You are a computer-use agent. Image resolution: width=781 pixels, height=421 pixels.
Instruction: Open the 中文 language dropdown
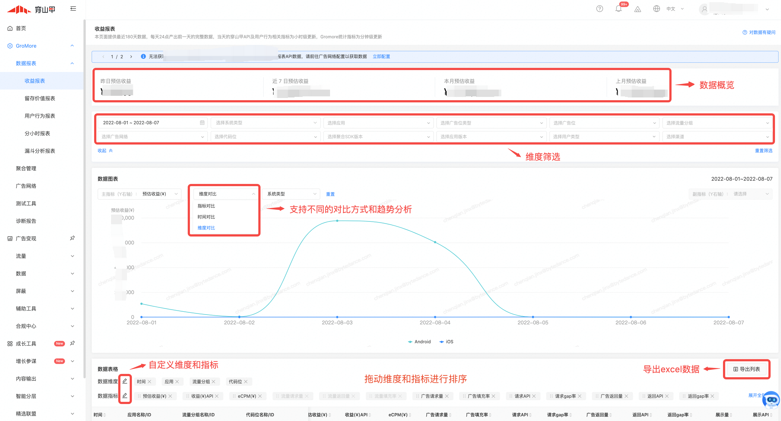(x=675, y=9)
